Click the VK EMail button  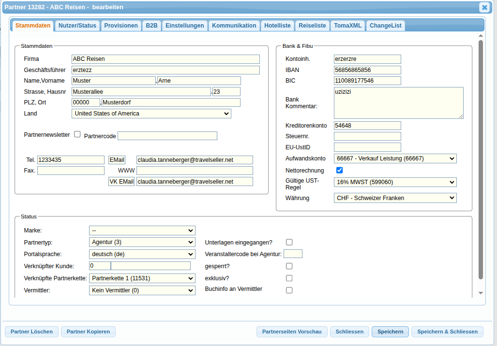point(121,181)
